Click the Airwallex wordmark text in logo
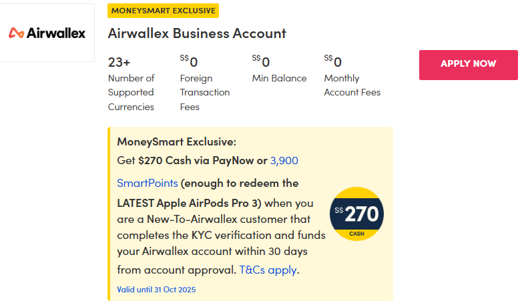The image size is (522, 307). click(x=56, y=33)
